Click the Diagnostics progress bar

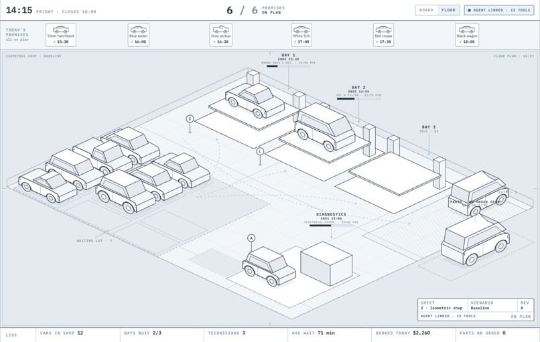[331, 226]
